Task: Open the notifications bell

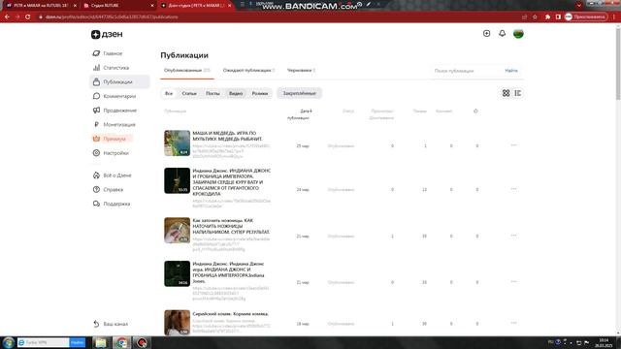Action: coord(503,34)
